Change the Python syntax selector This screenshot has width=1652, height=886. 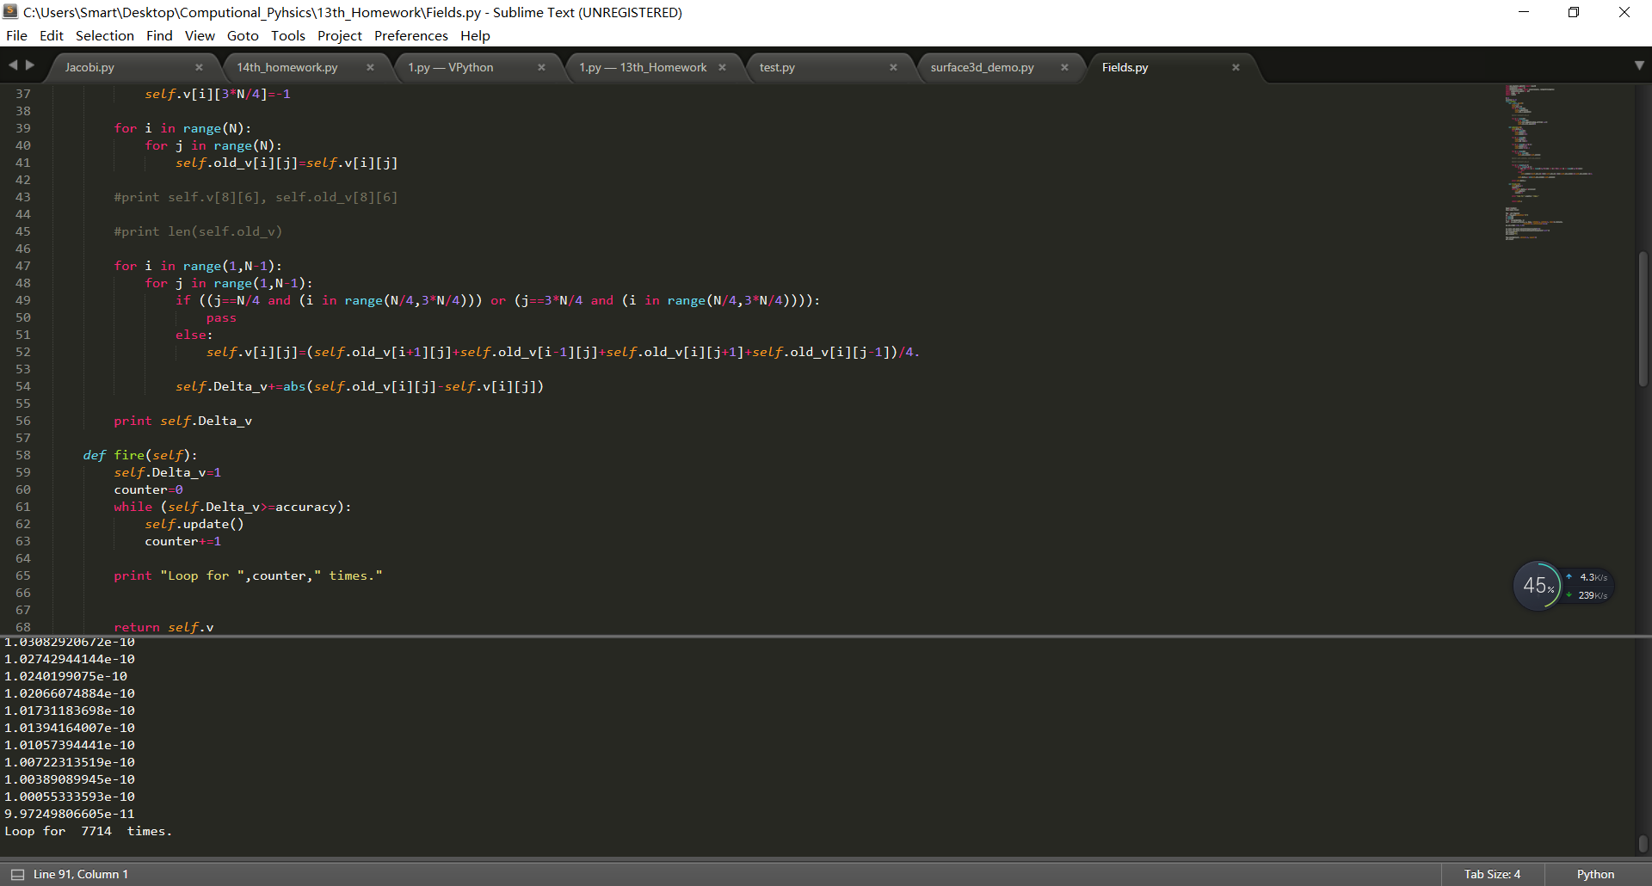pos(1595,874)
